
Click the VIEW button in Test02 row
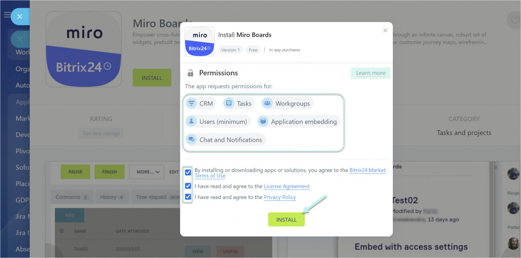(197, 251)
